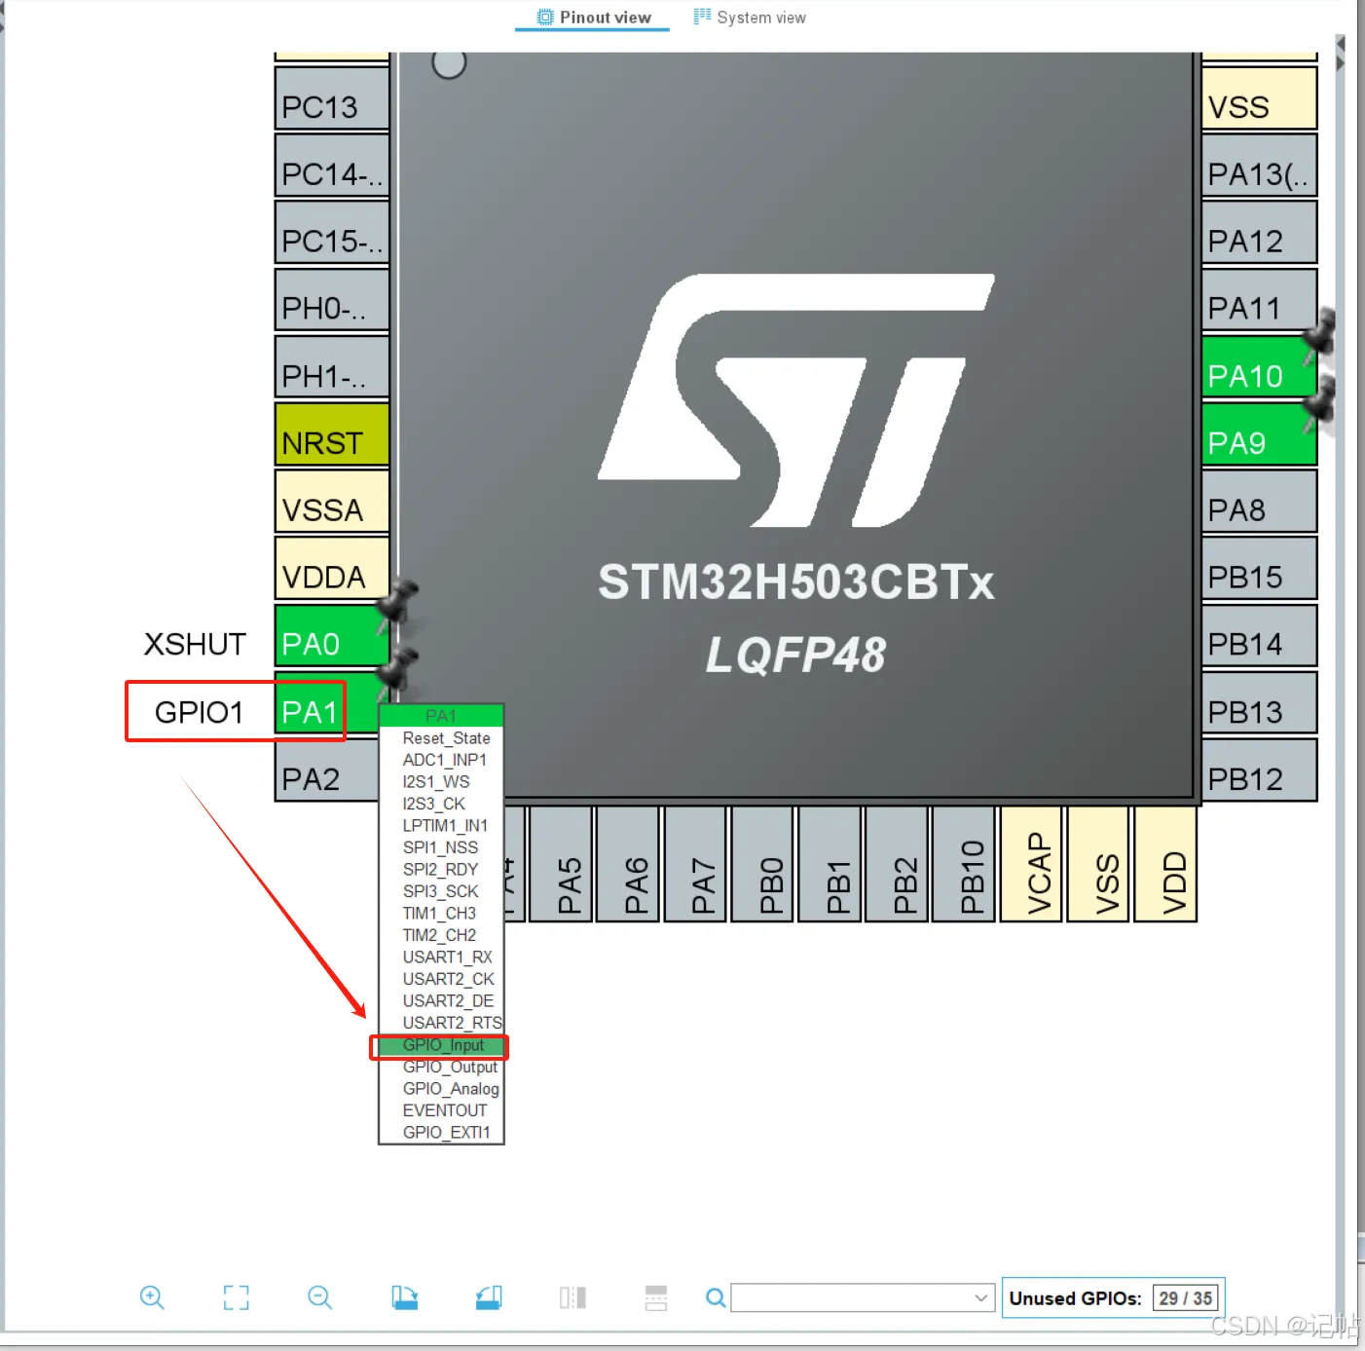Choose GPIO_Input from the PA1 menu
This screenshot has height=1351, width=1365.
point(441,1045)
